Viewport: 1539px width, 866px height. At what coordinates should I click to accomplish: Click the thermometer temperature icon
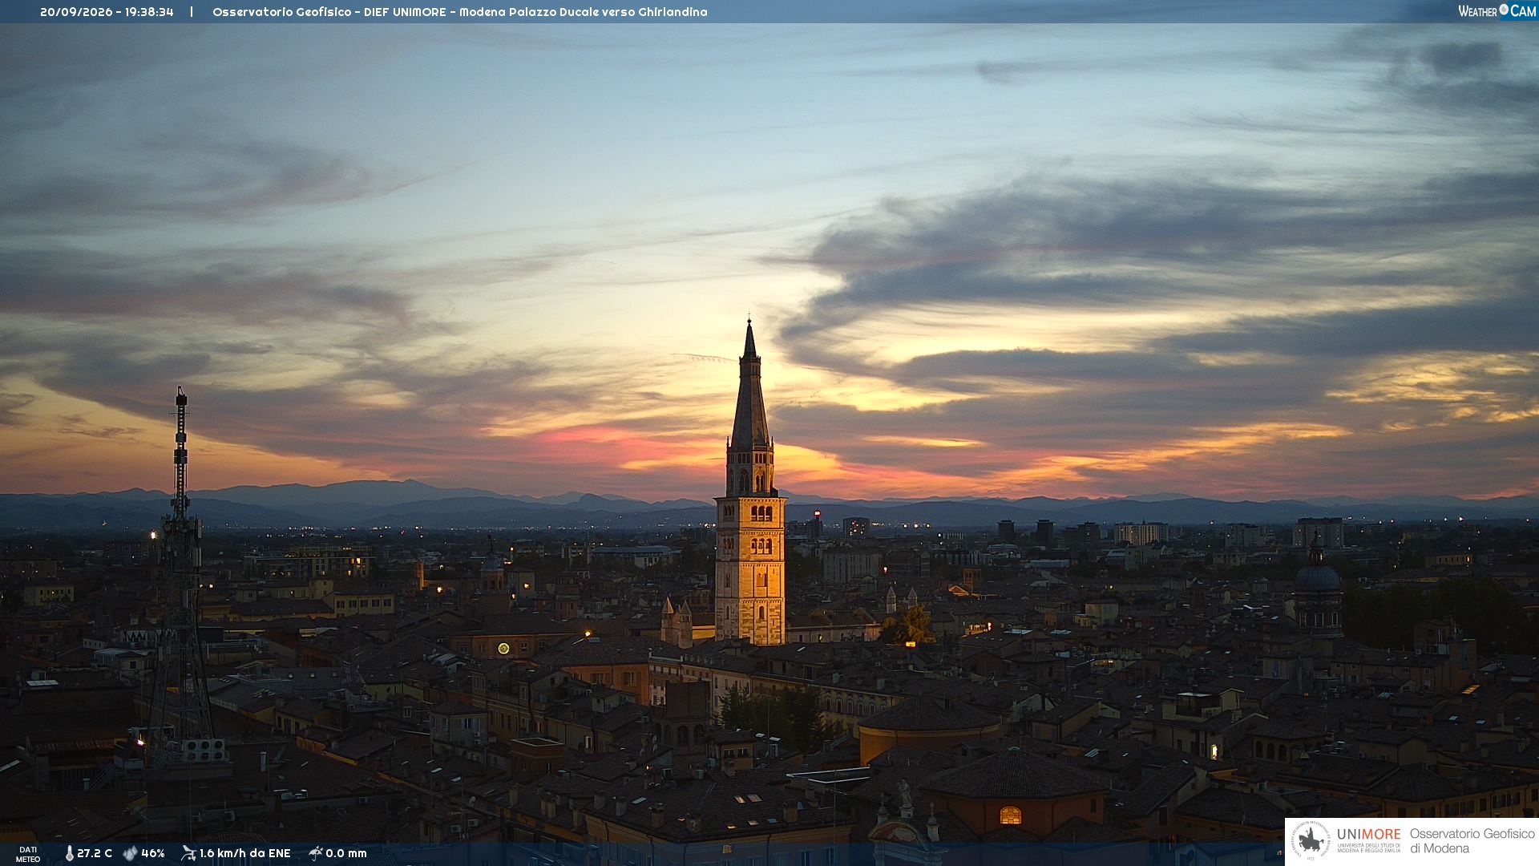coord(69,853)
